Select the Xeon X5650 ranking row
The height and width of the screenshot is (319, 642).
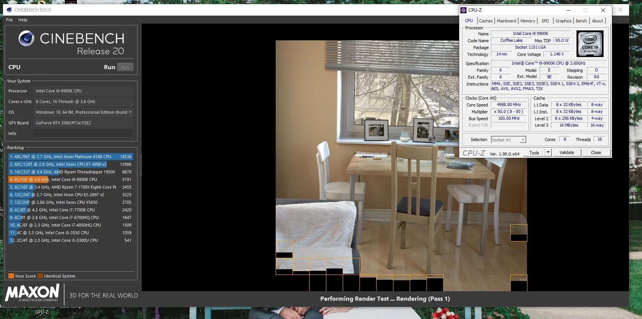point(70,202)
